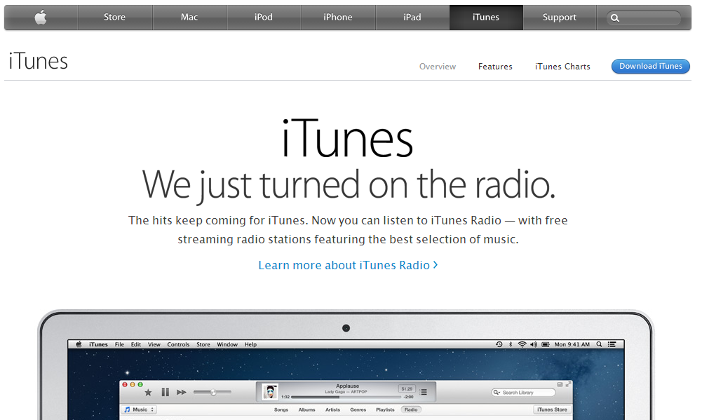Click the $1.29 buy price button
This screenshot has width=702, height=420.
click(x=405, y=388)
